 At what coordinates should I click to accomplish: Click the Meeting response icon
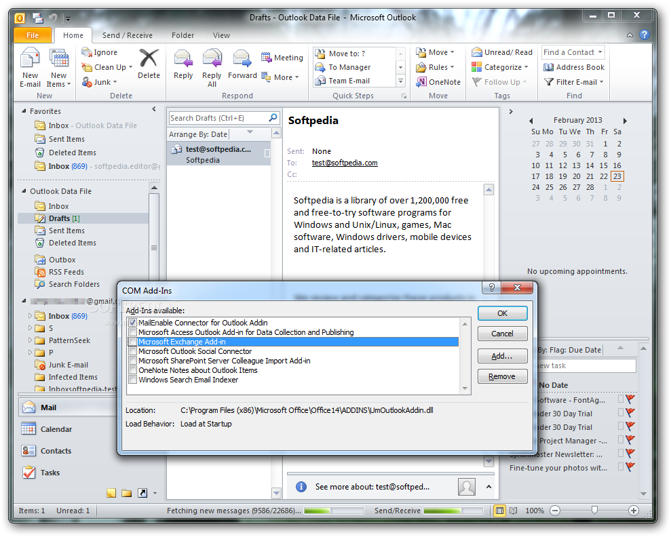(x=266, y=57)
